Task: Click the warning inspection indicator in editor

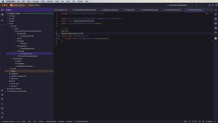Action: tap(207, 14)
